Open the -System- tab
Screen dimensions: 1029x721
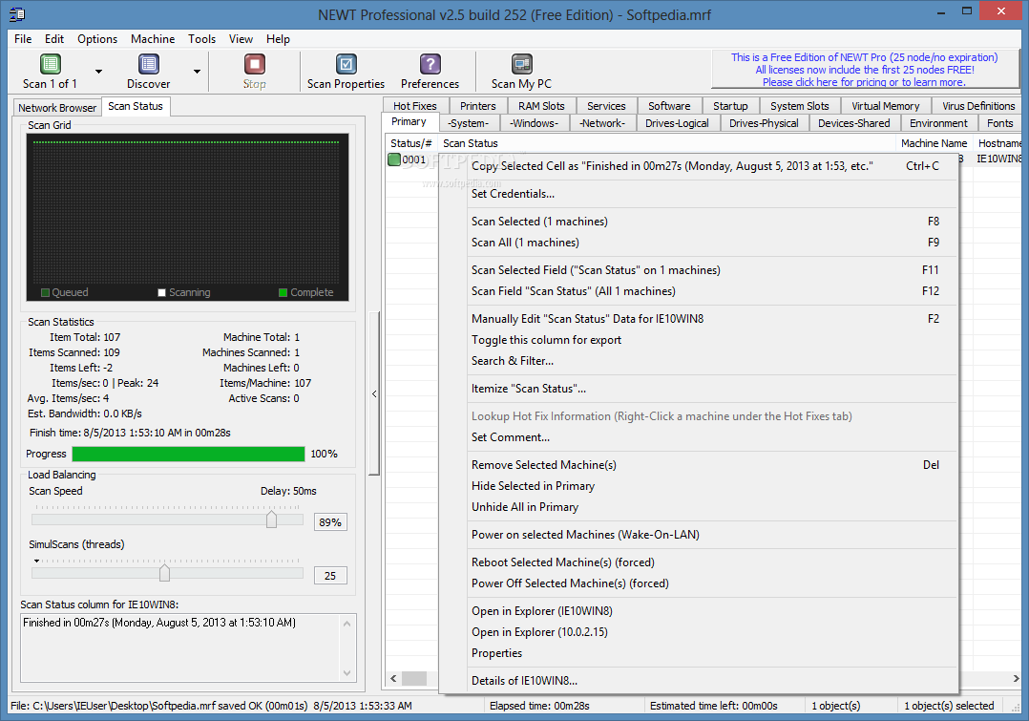(x=468, y=123)
